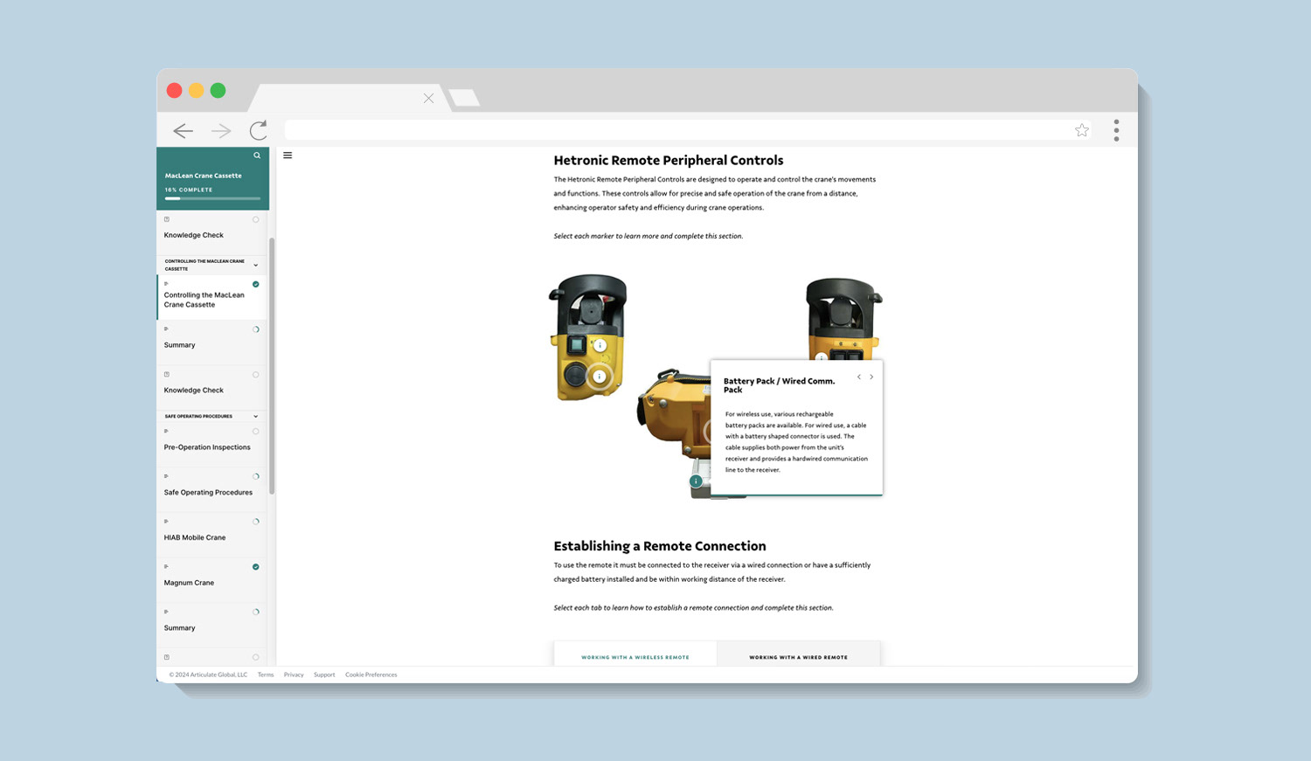Click the Establishing a Remote Connection heading
The height and width of the screenshot is (761, 1311).
[x=660, y=546]
